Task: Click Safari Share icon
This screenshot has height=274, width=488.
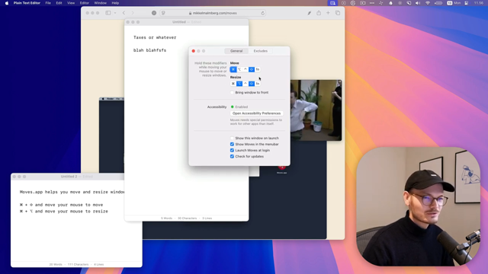Action: click(319, 13)
